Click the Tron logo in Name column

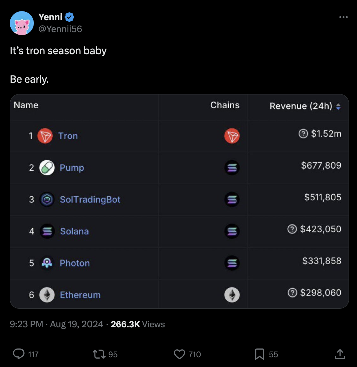point(45,136)
